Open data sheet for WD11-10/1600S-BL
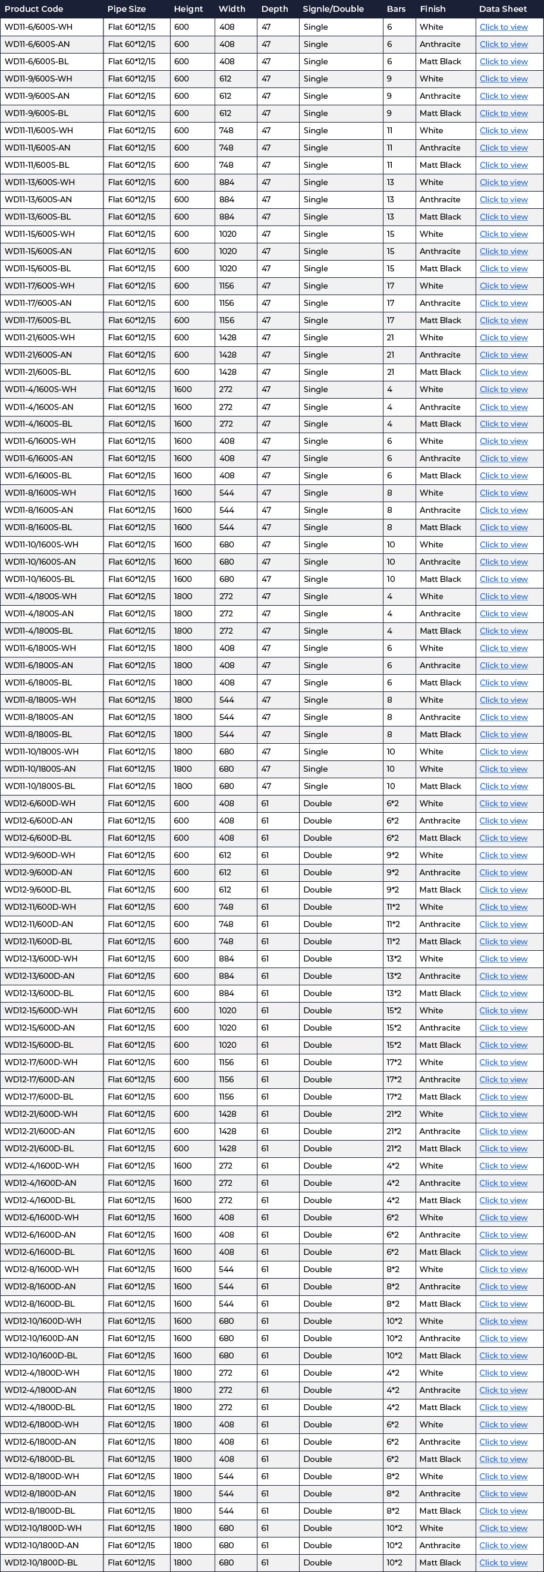The height and width of the screenshot is (1572, 544). (x=503, y=579)
